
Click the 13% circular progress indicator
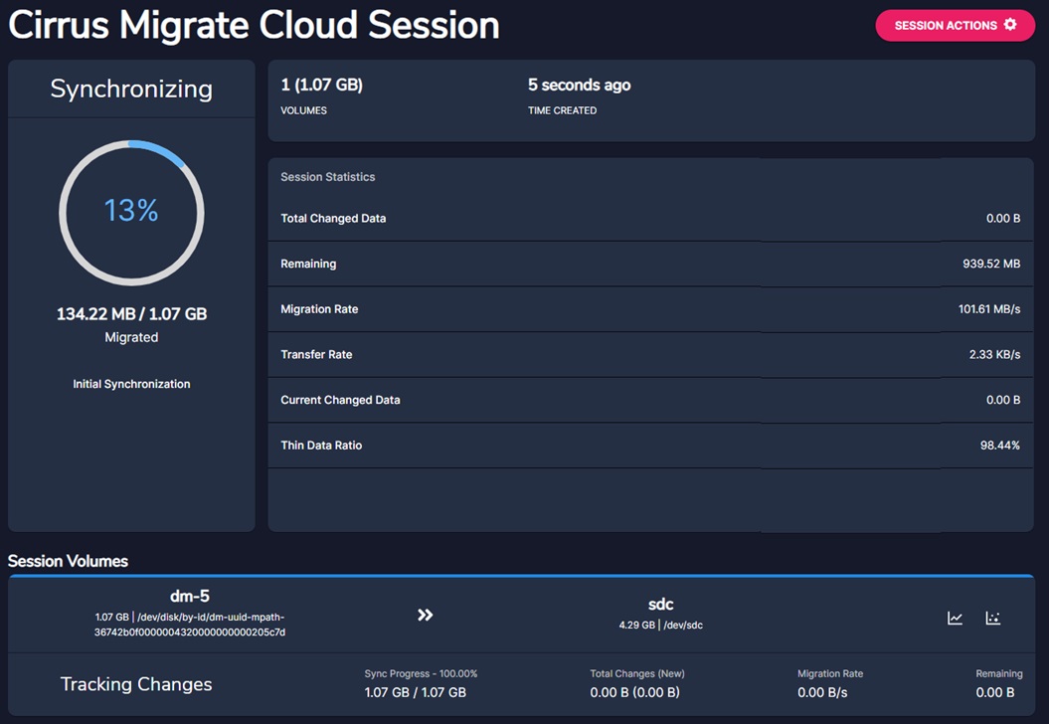coord(131,212)
